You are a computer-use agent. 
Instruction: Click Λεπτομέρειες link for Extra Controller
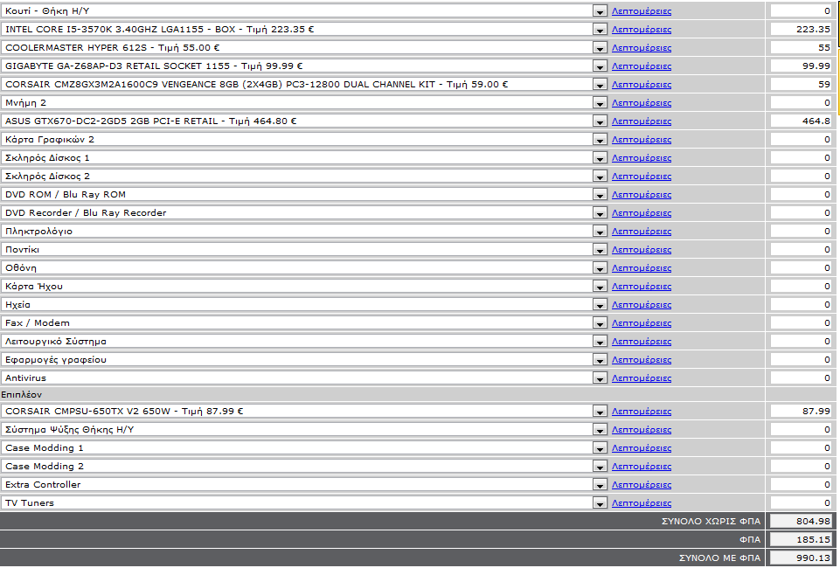pyautogui.click(x=642, y=484)
